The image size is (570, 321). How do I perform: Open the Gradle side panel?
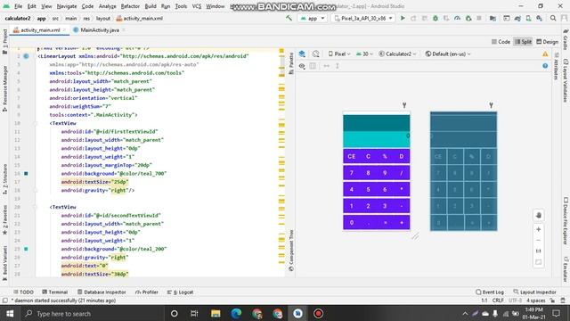click(566, 39)
